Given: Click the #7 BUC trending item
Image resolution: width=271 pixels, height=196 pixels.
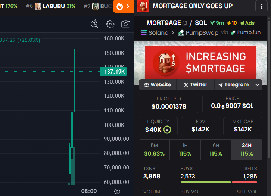Looking at the screenshot, I should coord(98,6).
